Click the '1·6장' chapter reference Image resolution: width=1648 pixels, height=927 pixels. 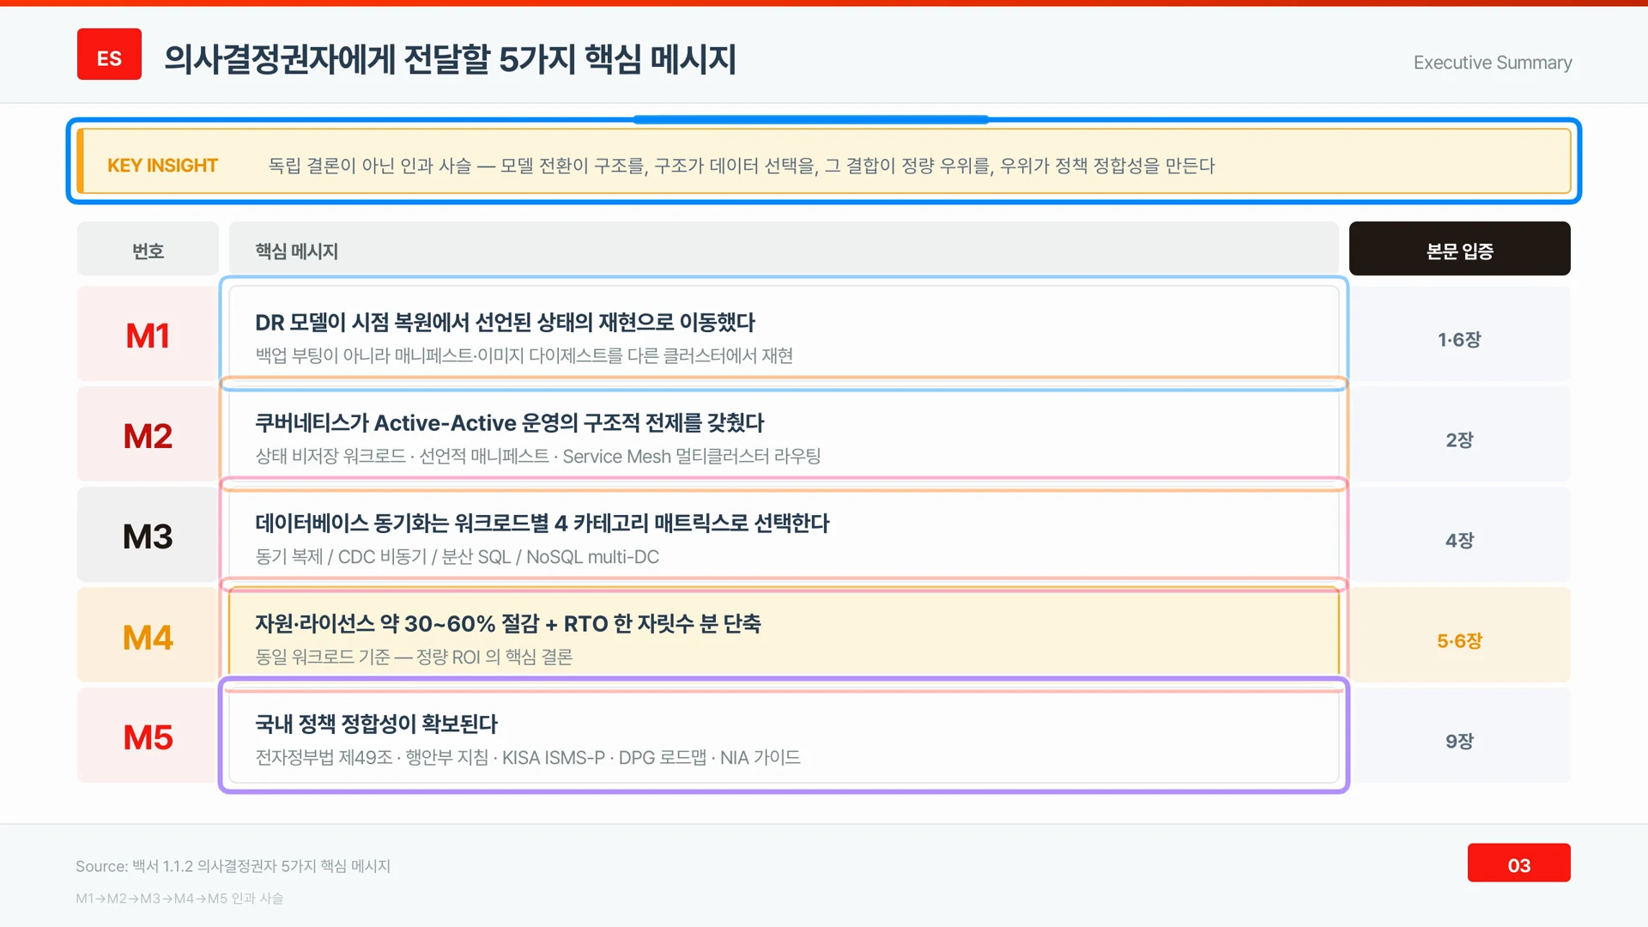coord(1459,339)
